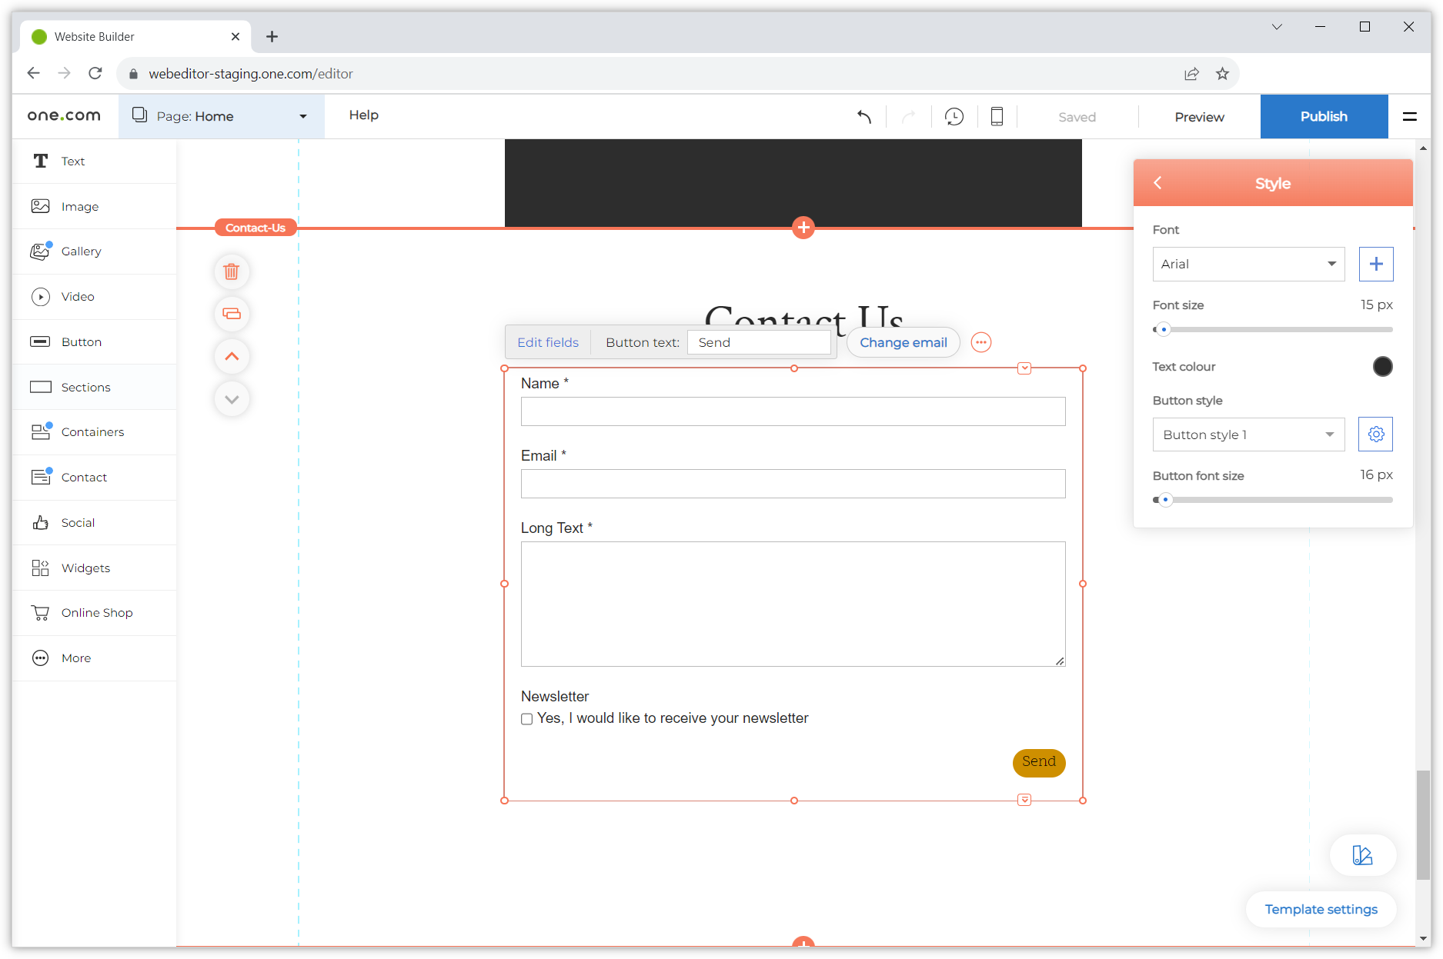1443x959 pixels.
Task: Open the Image component panel
Action: pos(94,206)
